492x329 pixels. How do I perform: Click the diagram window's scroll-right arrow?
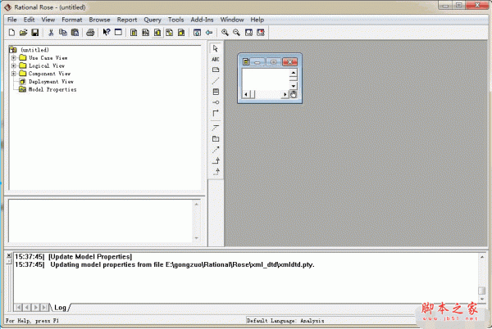tap(285, 94)
